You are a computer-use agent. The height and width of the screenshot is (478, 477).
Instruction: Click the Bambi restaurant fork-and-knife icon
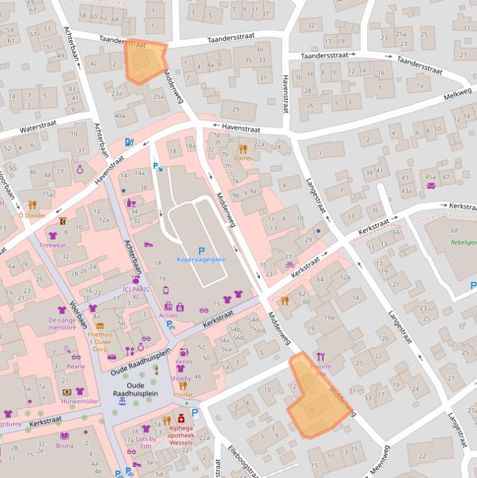click(243, 149)
